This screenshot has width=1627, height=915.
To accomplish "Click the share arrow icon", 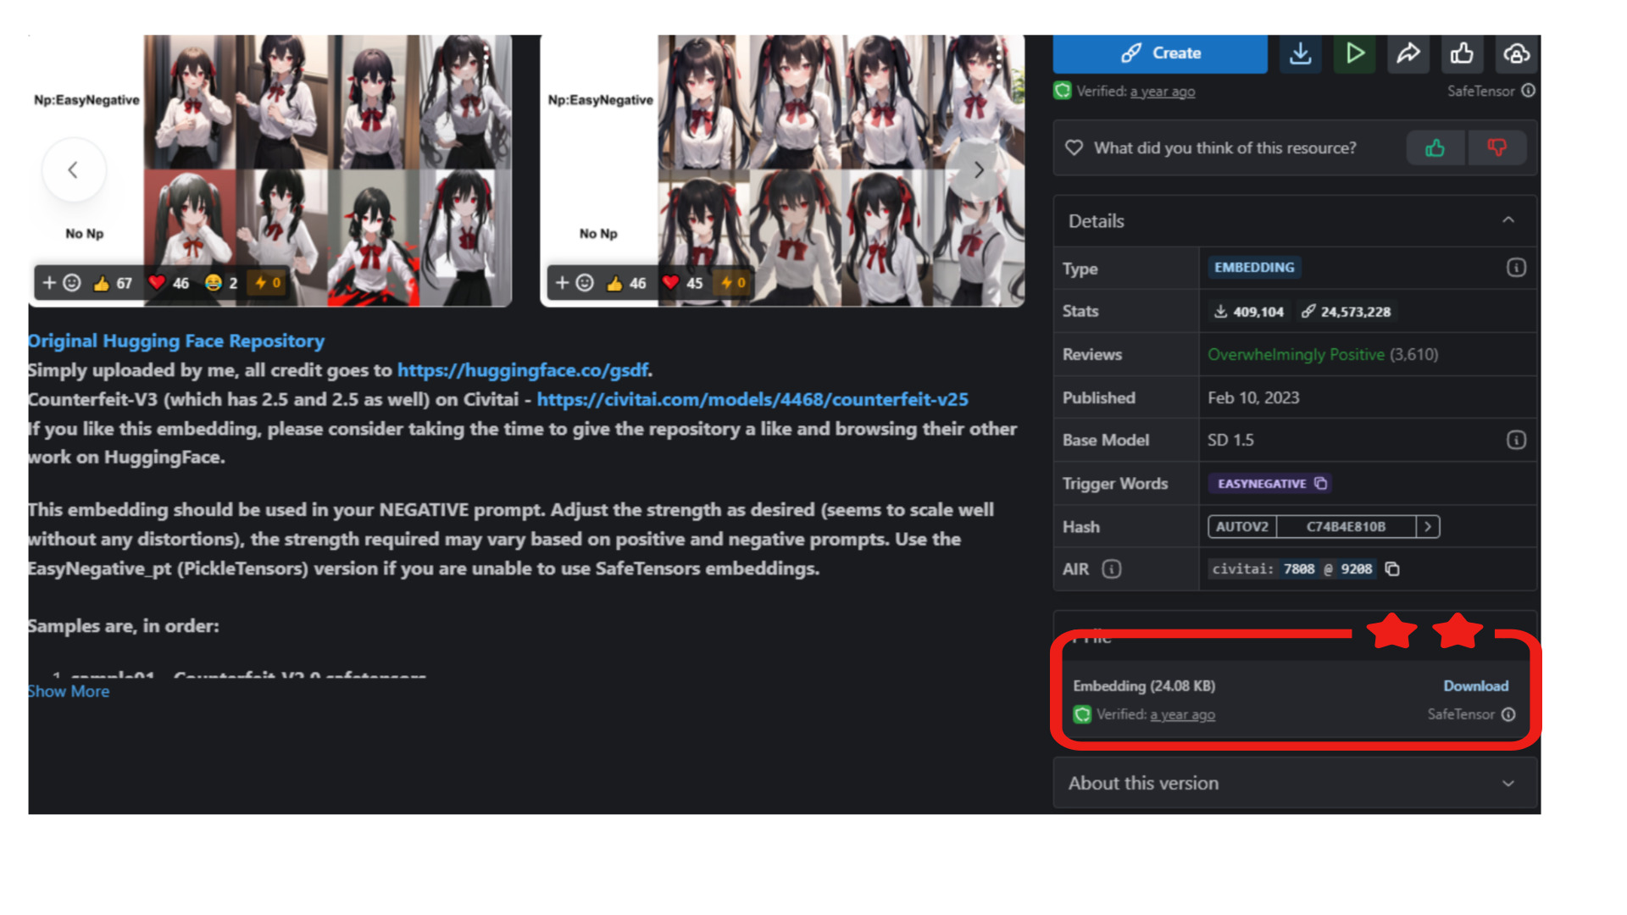I will [x=1408, y=53].
